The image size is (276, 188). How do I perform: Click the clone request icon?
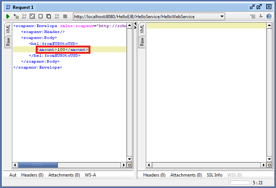[x=48, y=16]
